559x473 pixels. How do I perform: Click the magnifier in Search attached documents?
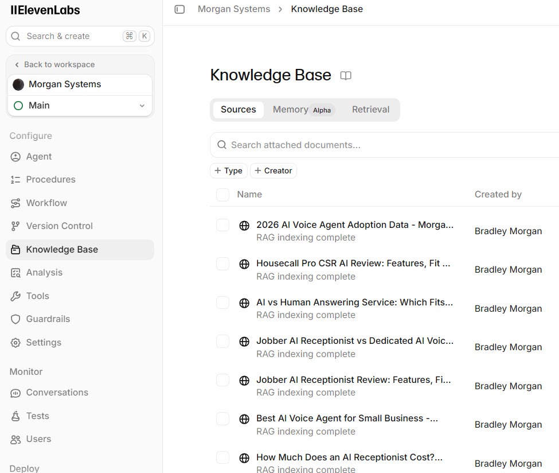point(222,145)
